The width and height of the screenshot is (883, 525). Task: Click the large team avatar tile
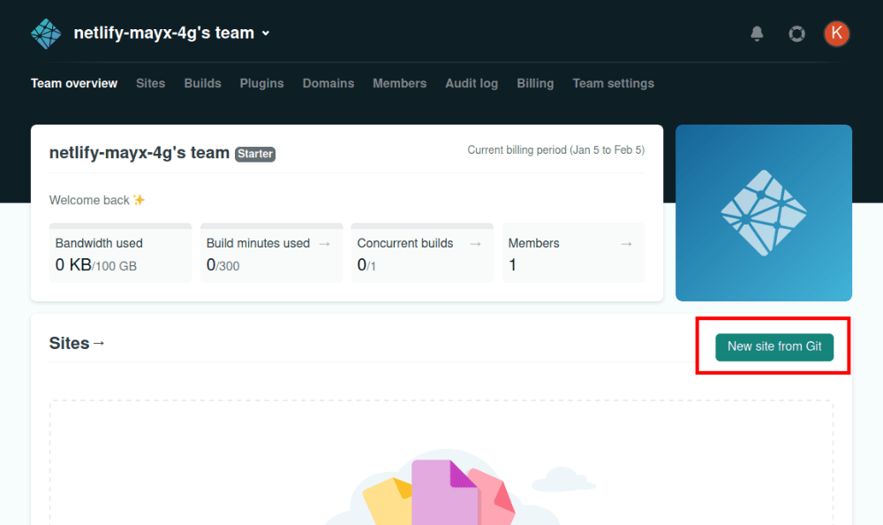763,212
